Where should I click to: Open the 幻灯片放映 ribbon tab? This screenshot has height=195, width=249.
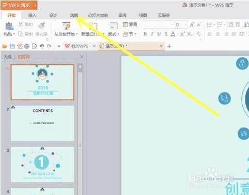coord(98,15)
